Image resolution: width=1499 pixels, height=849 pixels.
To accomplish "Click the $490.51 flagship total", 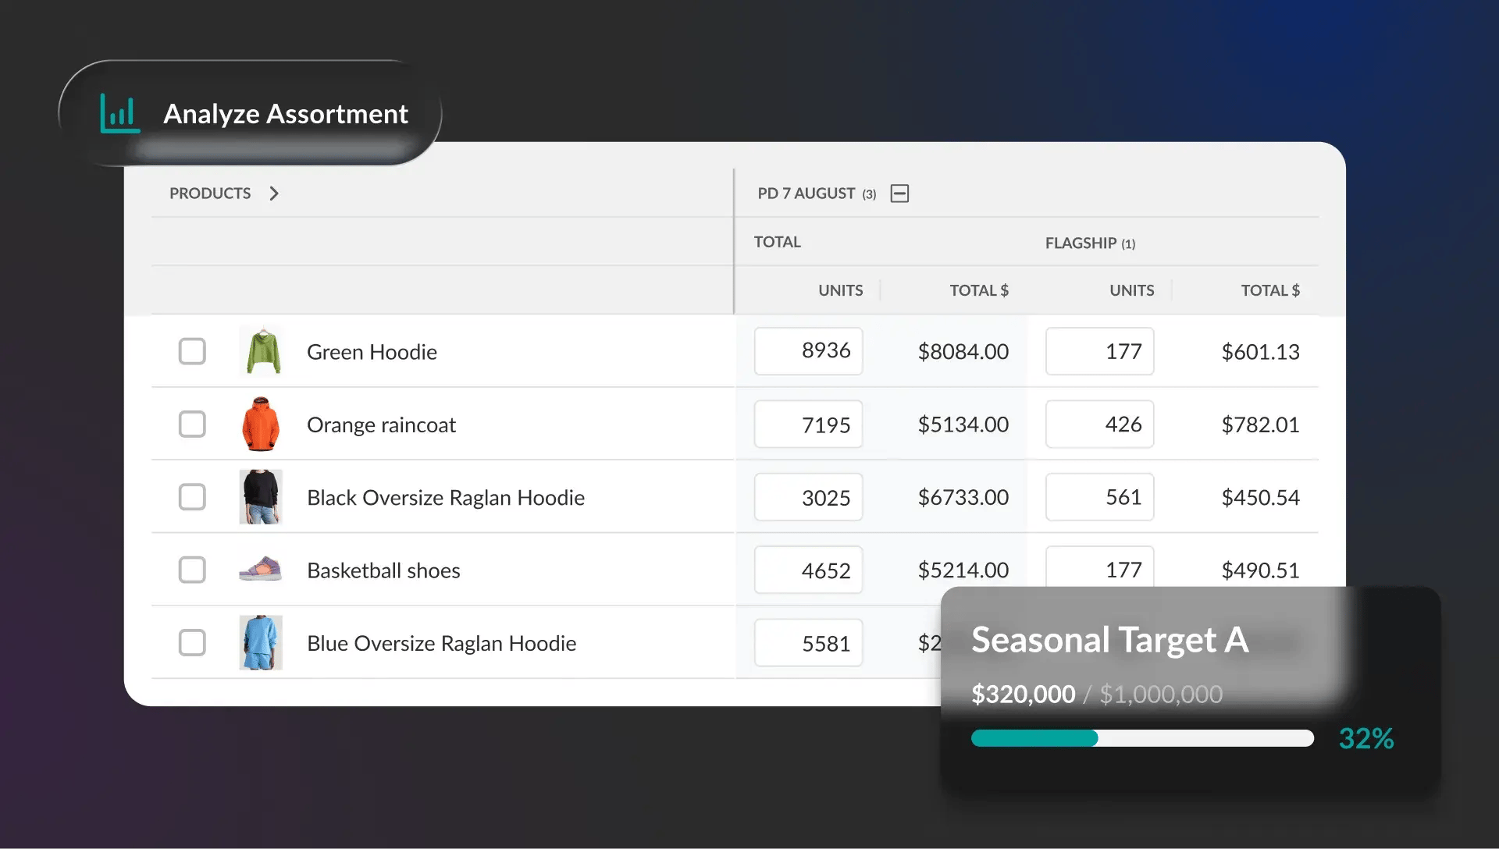I will 1260,570.
